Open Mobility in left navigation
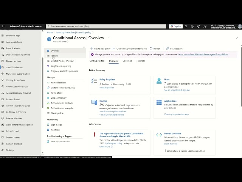Screen dimensions: 242x182 (x=10, y=150)
